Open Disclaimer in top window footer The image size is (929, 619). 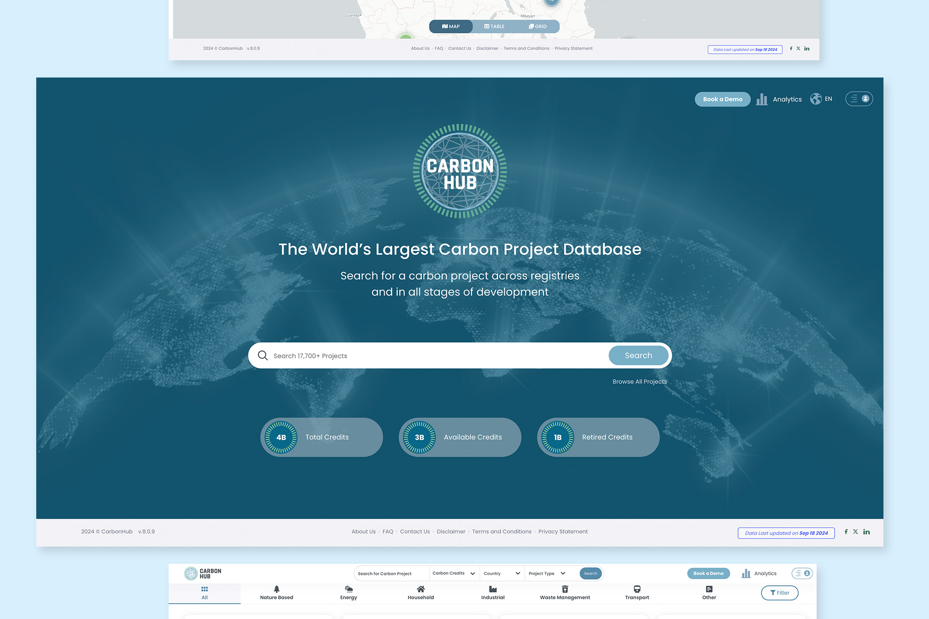[487, 48]
